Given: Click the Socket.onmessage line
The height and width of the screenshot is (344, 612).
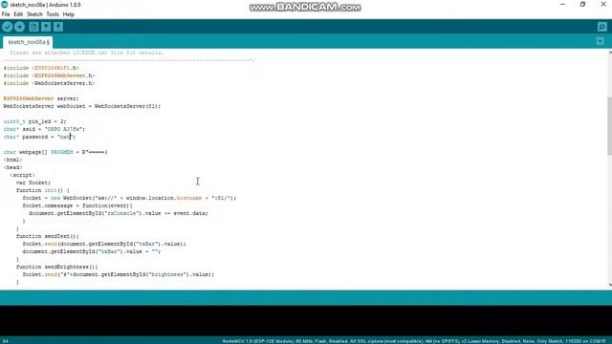Looking at the screenshot, I should tap(77, 205).
